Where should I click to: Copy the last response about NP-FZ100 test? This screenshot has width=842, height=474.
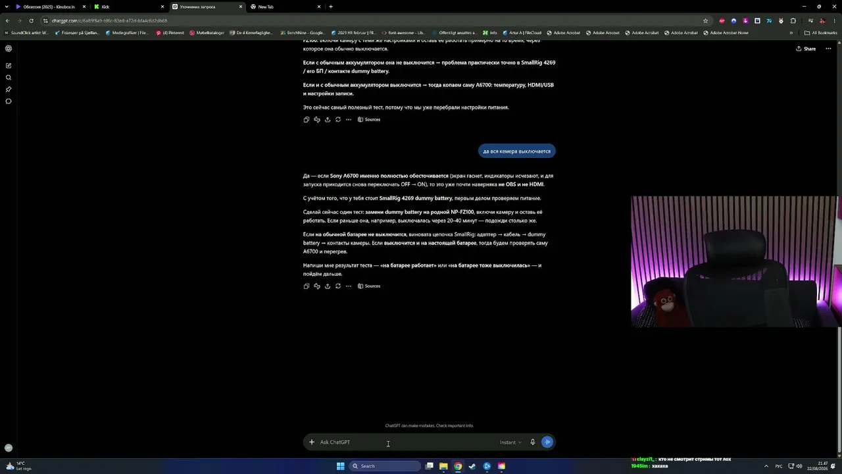click(307, 286)
